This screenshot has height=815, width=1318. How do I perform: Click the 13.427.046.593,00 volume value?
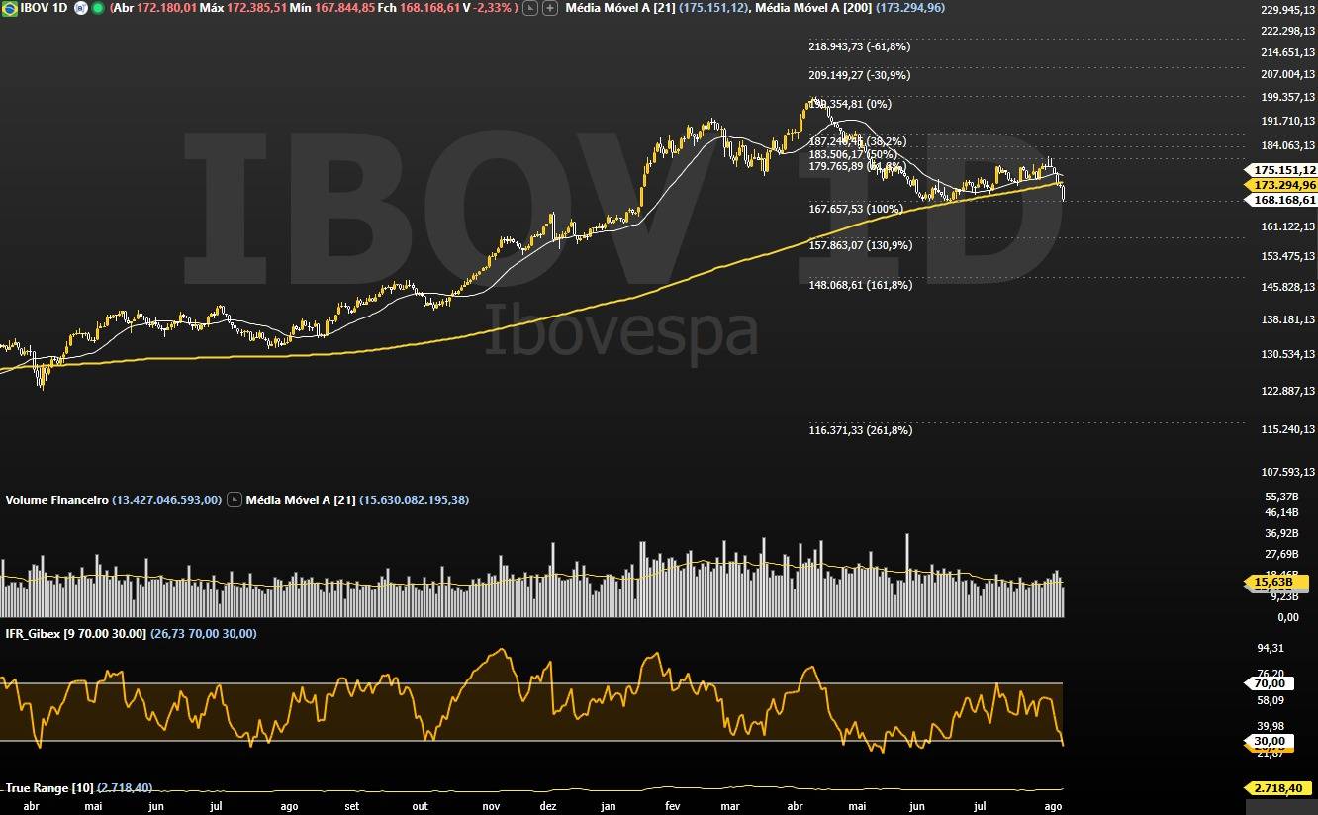(x=166, y=500)
